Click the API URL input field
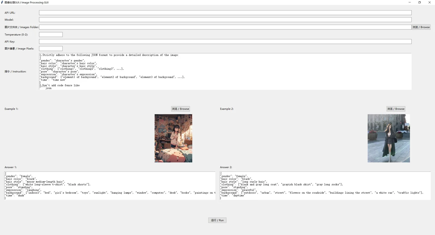435x235 pixels. [225, 13]
